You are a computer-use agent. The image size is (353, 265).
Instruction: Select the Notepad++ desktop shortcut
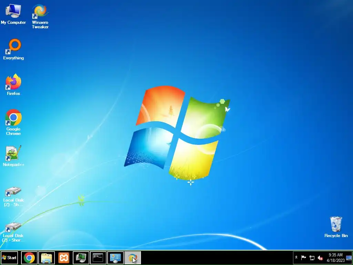[x=13, y=156]
